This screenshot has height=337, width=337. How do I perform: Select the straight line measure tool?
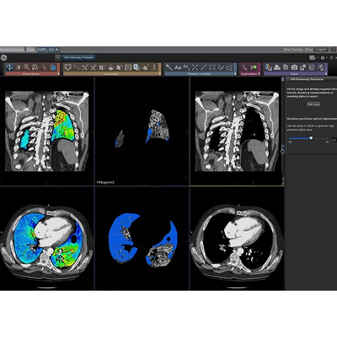(204, 67)
